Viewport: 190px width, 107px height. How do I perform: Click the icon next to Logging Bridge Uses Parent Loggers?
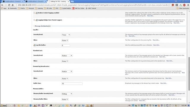click(x=37, y=20)
